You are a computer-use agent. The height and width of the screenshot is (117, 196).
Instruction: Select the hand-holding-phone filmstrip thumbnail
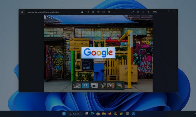(111, 86)
